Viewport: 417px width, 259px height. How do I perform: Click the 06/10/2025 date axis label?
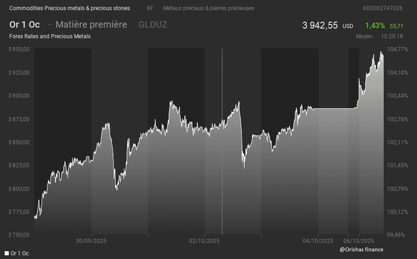click(x=359, y=241)
